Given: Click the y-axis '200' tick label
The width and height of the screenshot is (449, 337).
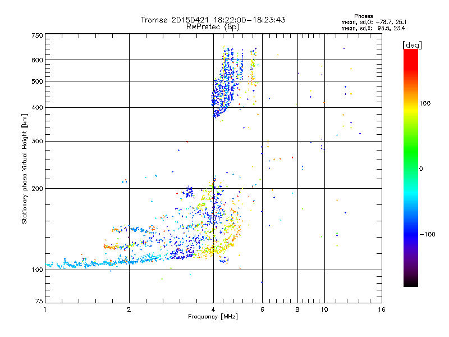Looking at the screenshot, I should pos(38,189).
